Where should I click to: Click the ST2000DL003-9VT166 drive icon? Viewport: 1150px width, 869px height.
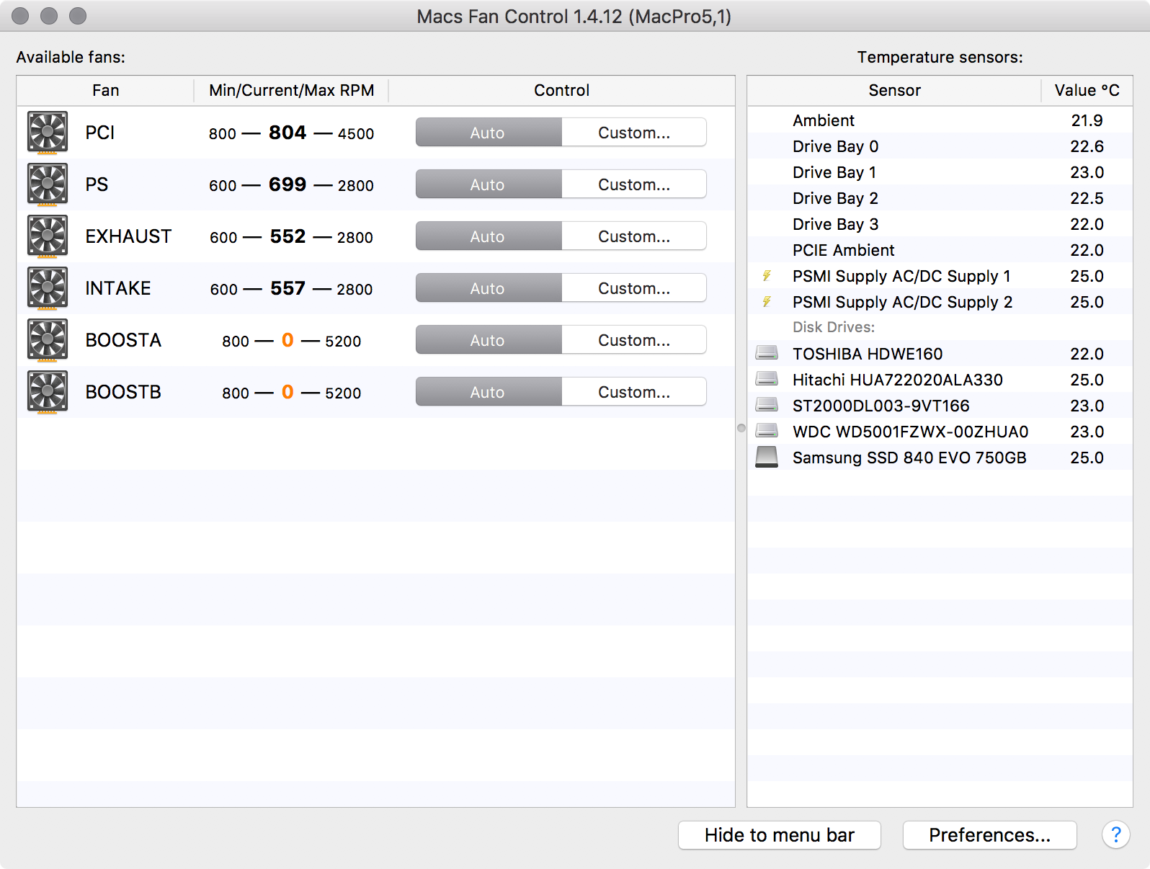click(x=767, y=405)
